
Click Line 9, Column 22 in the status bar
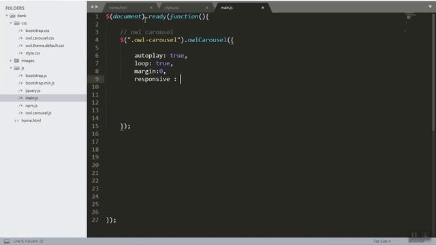coord(28,241)
